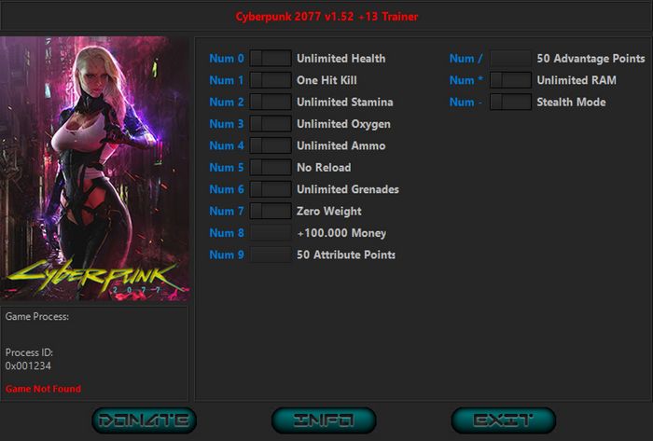Click the Zero Weight label text
653x441 pixels.
(x=329, y=212)
